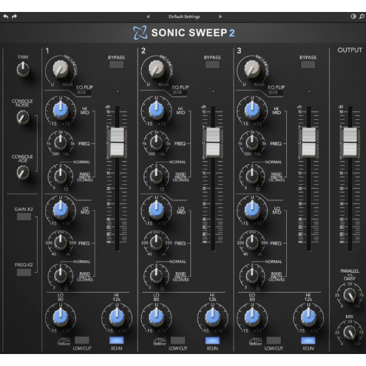Click the channel 3 fader handle
Screen dimensions: 366x366
click(309, 142)
